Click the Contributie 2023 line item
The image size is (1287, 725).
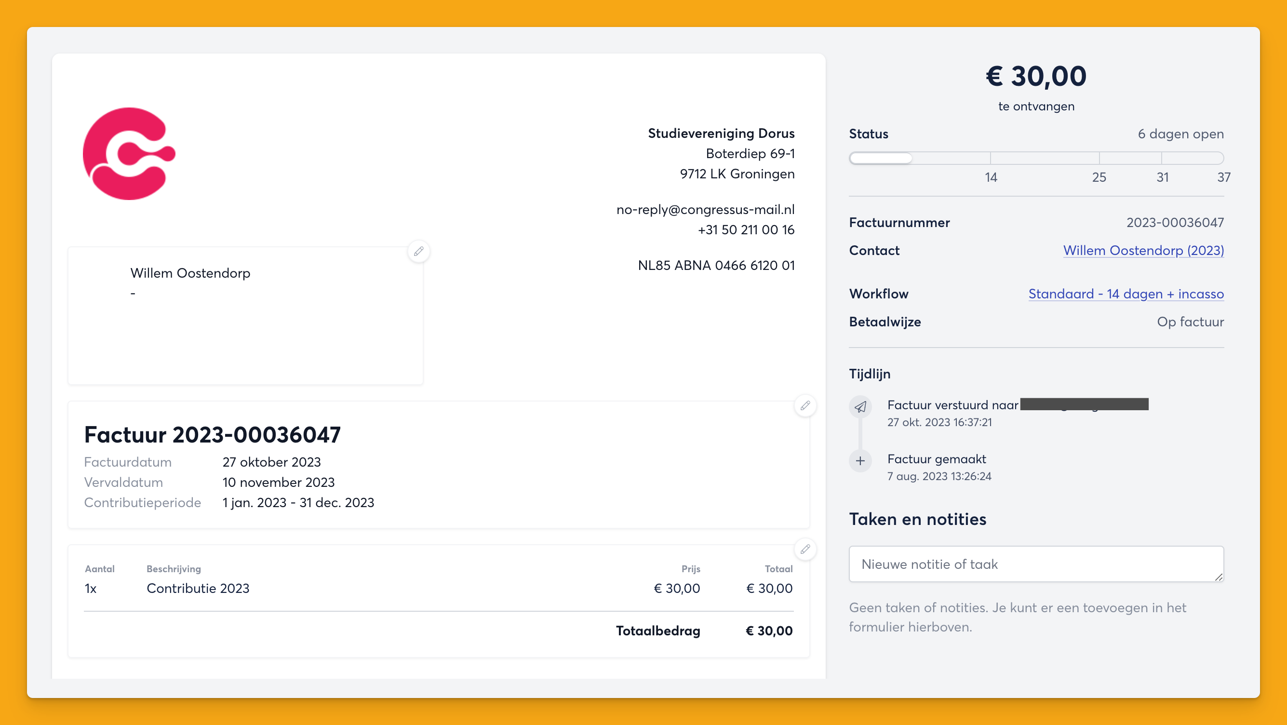(x=198, y=589)
